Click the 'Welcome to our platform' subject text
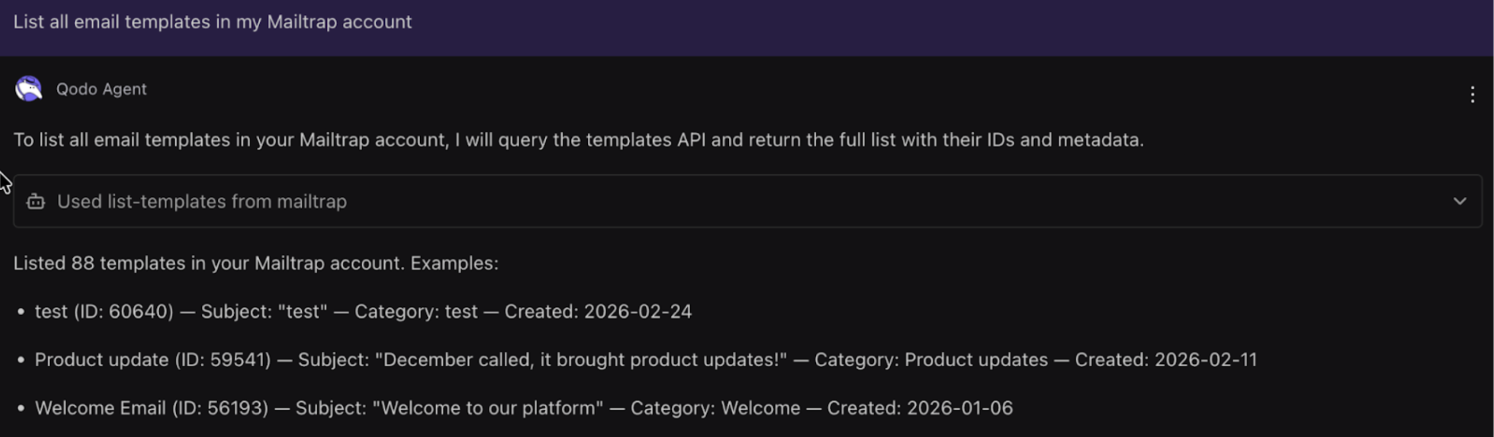 [487, 408]
